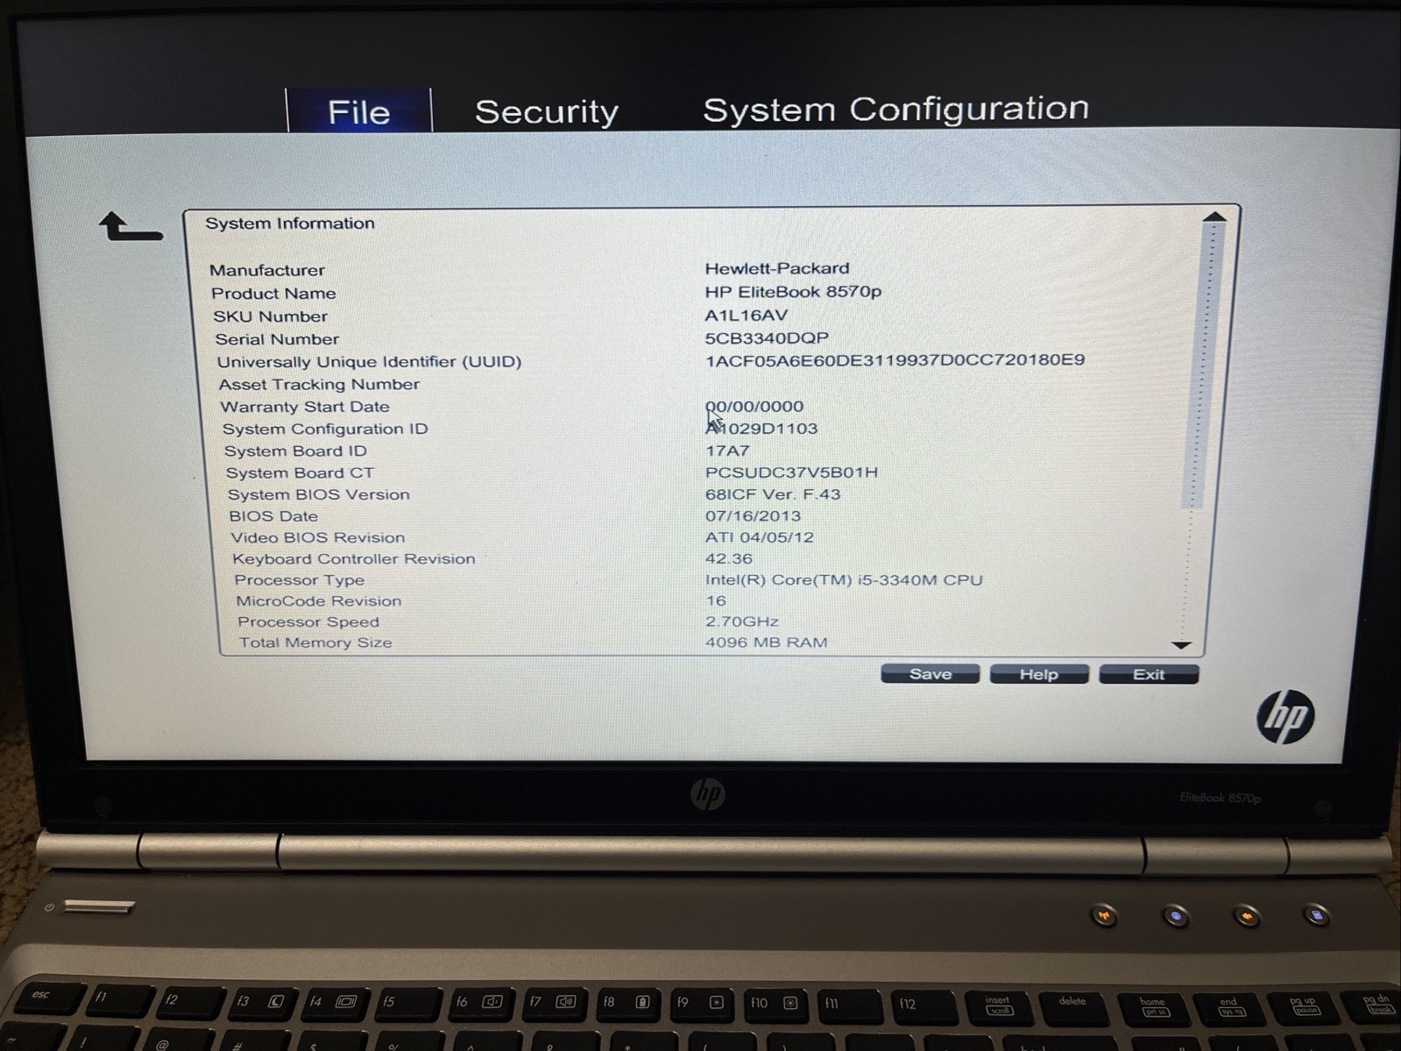
Task: Switch to the Security tab
Action: (547, 111)
